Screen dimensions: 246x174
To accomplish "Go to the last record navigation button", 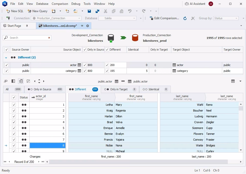I will pyautogui.click(x=43, y=162).
